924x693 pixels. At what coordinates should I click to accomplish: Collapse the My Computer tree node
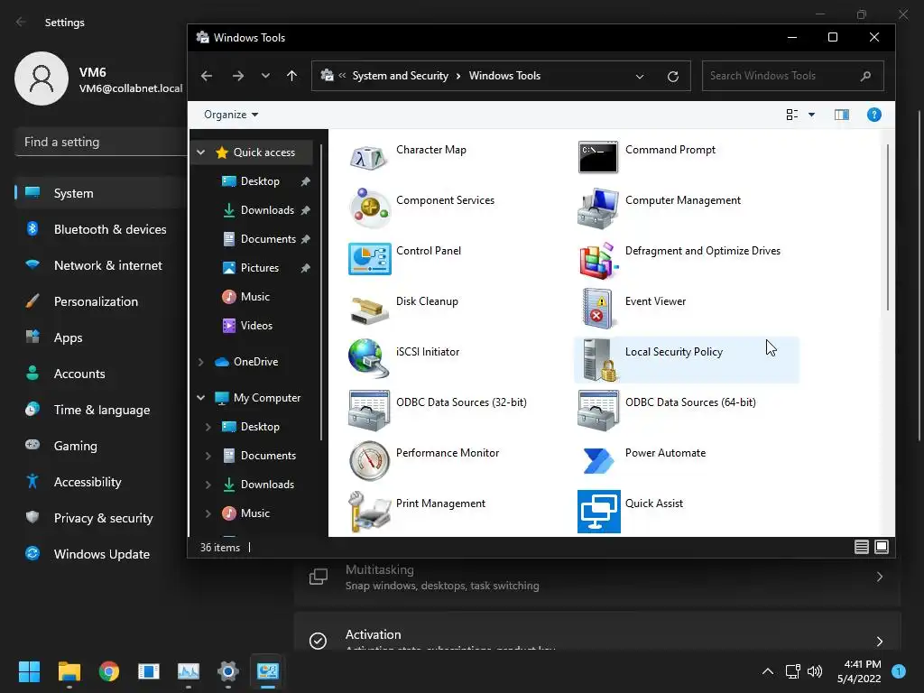click(201, 398)
